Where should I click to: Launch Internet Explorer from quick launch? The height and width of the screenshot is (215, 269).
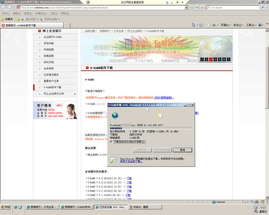point(16,207)
